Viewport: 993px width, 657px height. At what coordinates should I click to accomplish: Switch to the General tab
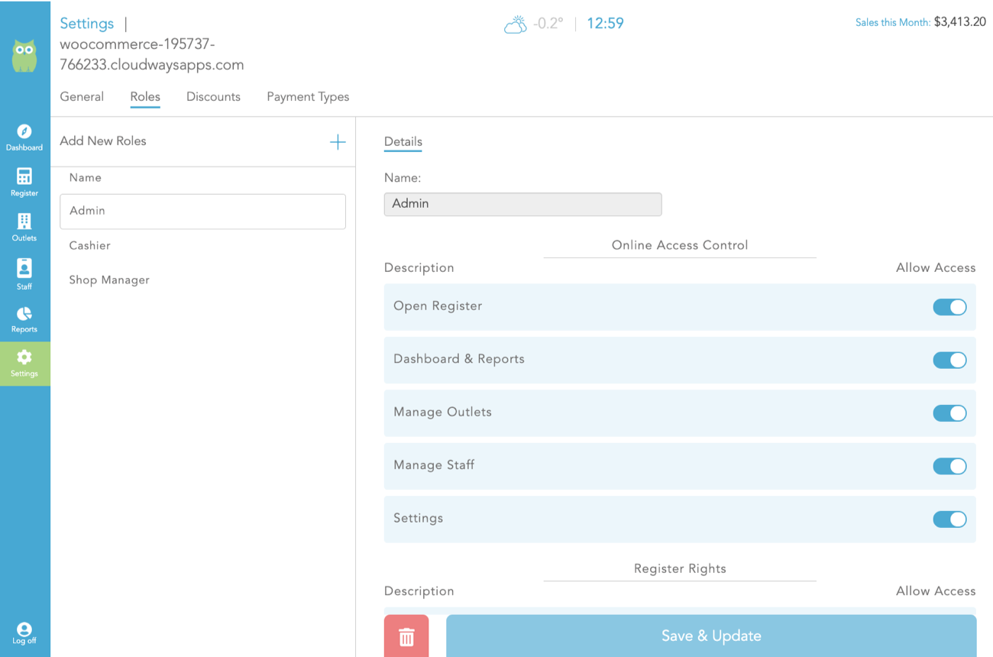click(82, 97)
